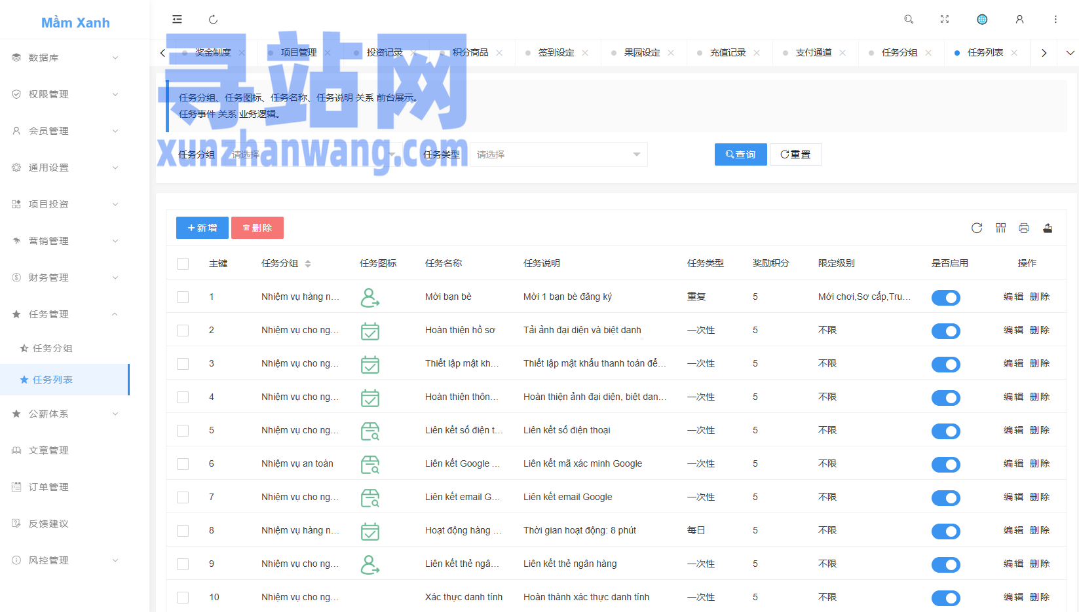
Task: Collapse 任务管理 sidebar menu
Action: pos(65,314)
